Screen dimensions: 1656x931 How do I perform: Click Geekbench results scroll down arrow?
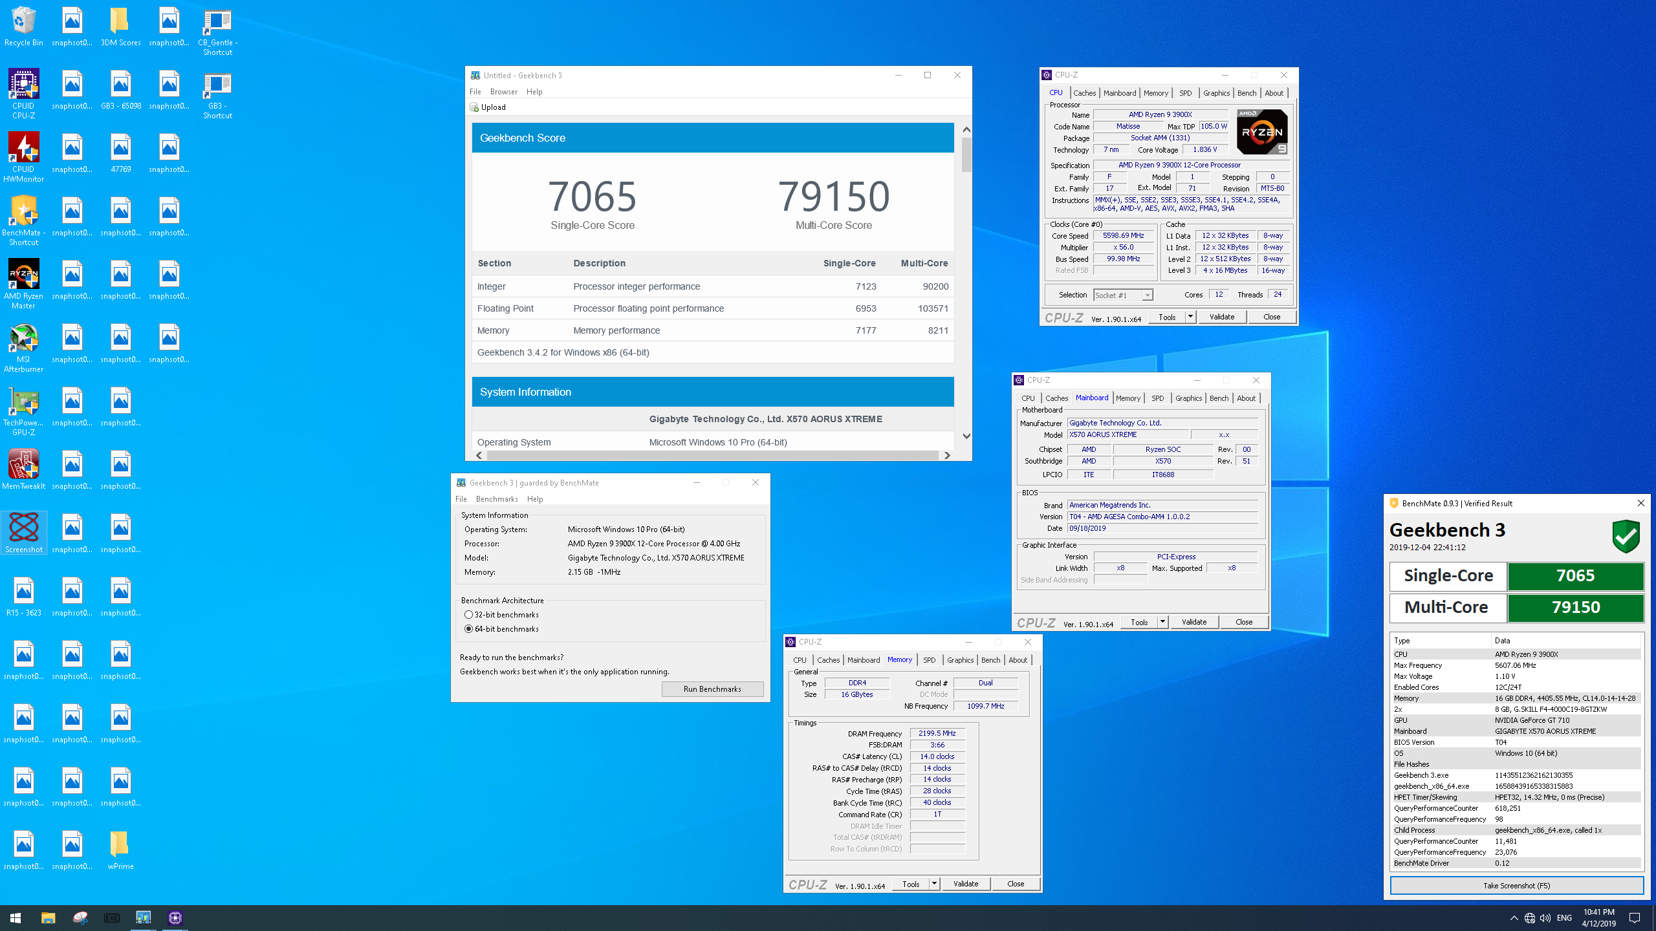click(966, 436)
